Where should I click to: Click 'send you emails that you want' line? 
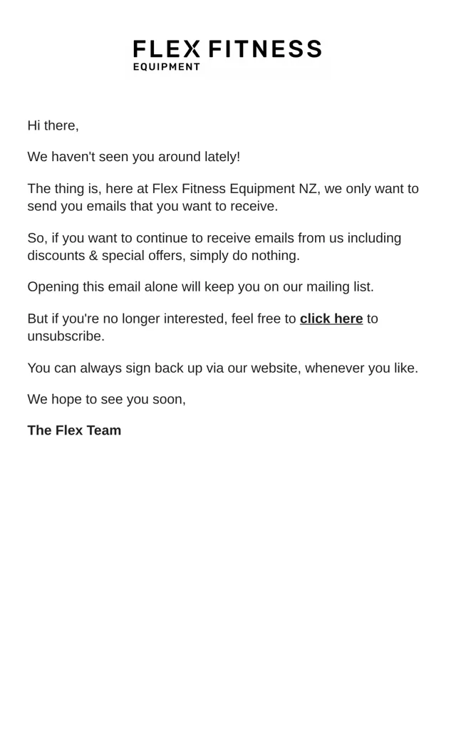point(152,206)
